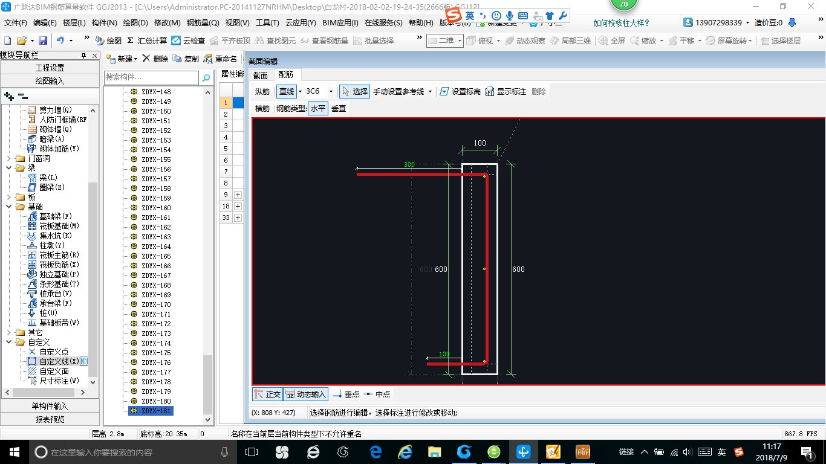Toggle 垂点 perpendicular snap
The height and width of the screenshot is (464, 826).
[346, 394]
